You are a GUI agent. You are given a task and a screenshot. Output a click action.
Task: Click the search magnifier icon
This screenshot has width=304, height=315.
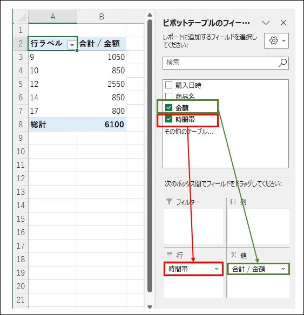(x=282, y=63)
